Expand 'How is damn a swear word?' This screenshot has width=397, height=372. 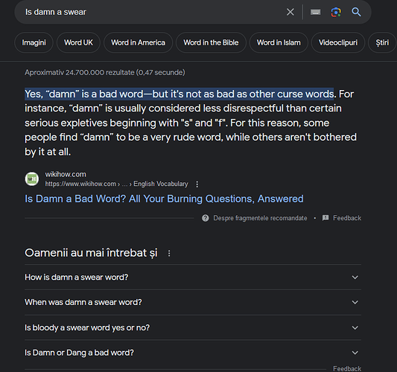(193, 278)
